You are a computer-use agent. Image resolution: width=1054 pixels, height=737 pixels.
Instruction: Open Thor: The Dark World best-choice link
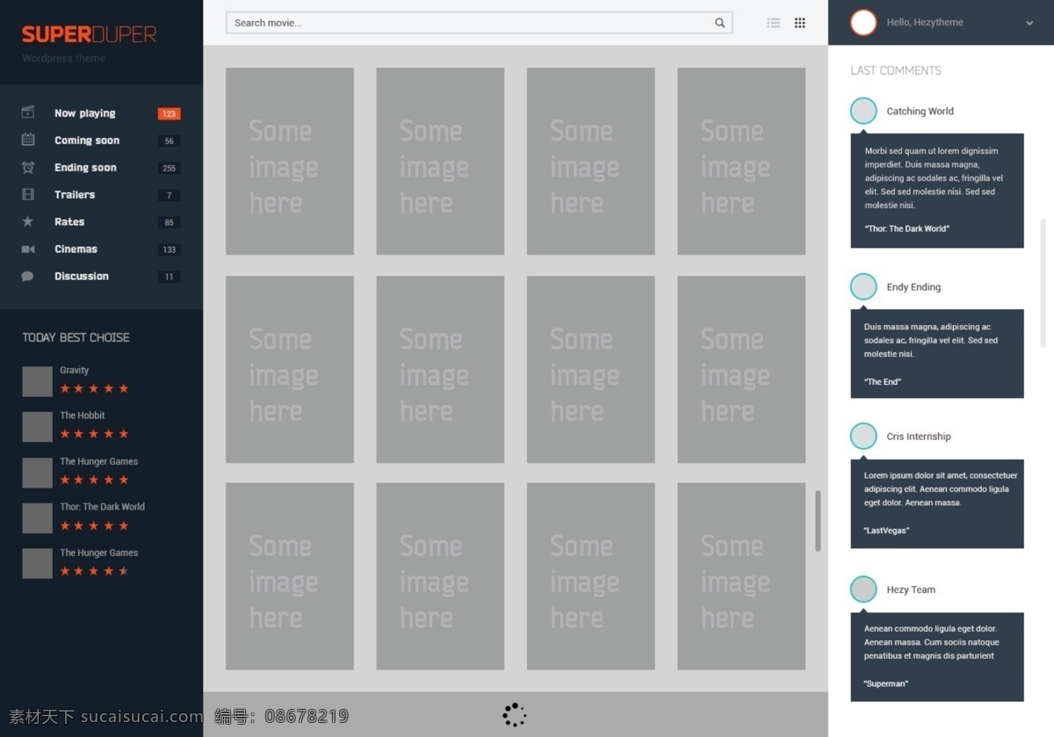103,507
